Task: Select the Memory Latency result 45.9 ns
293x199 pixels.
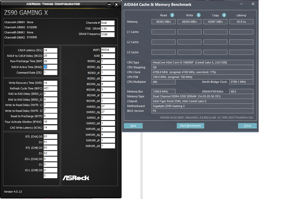Action: (x=241, y=22)
